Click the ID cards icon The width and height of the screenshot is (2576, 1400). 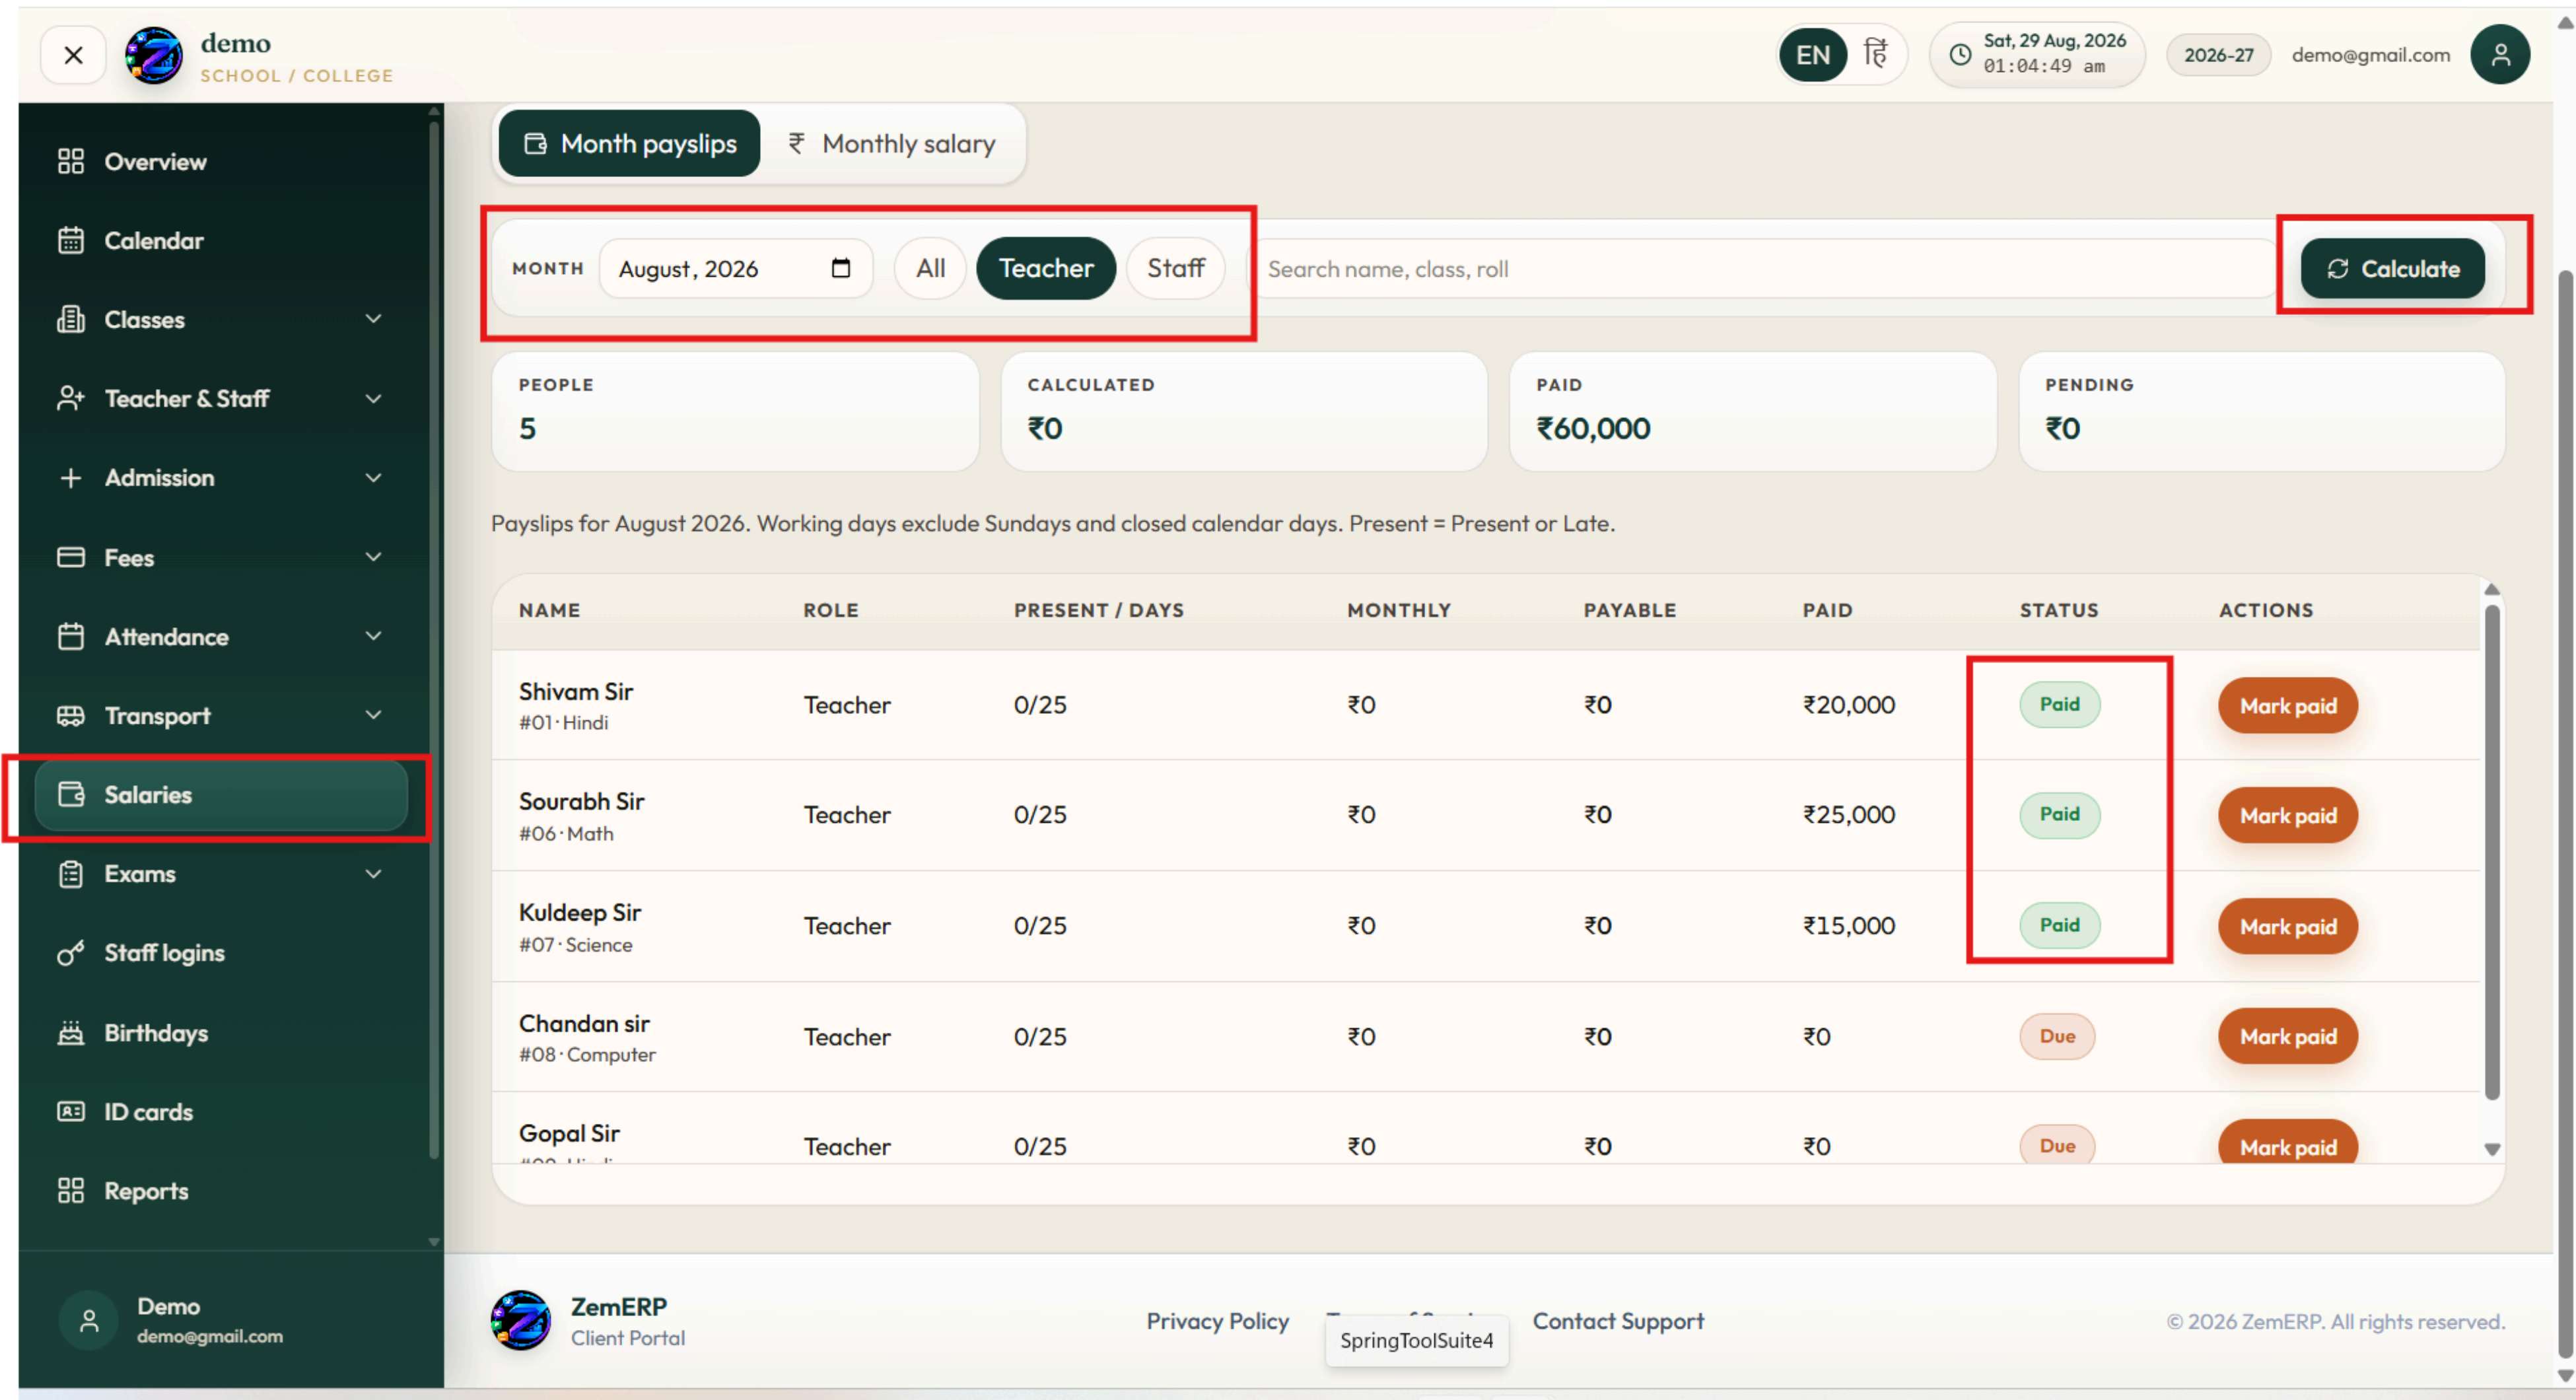click(x=70, y=1111)
